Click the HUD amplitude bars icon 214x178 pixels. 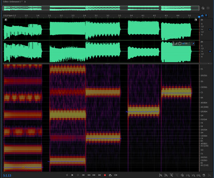click(176, 44)
